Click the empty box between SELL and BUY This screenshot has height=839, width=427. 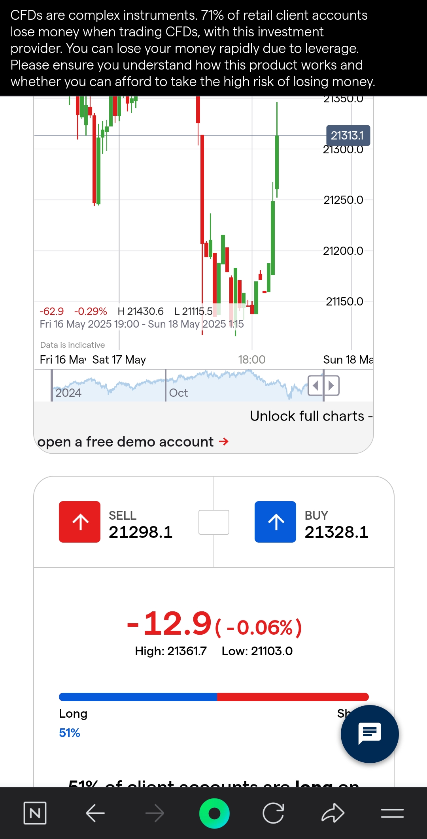click(x=214, y=522)
